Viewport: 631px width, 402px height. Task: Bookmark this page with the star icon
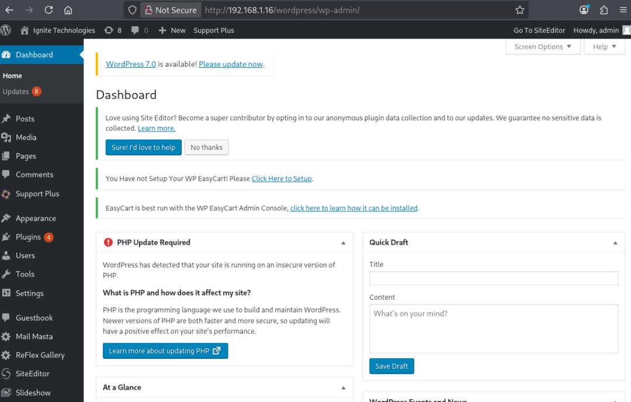(520, 10)
